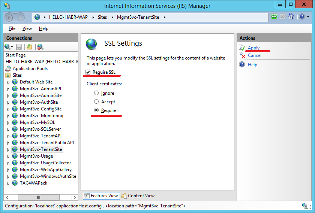Expand the MgmtSvc-TenantSite tree node
The height and width of the screenshot is (213, 315).
pos(8,150)
